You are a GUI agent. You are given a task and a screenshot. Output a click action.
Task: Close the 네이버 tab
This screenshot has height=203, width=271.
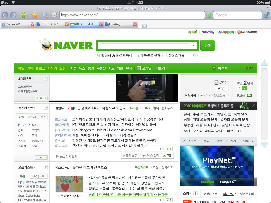[x=101, y=24]
